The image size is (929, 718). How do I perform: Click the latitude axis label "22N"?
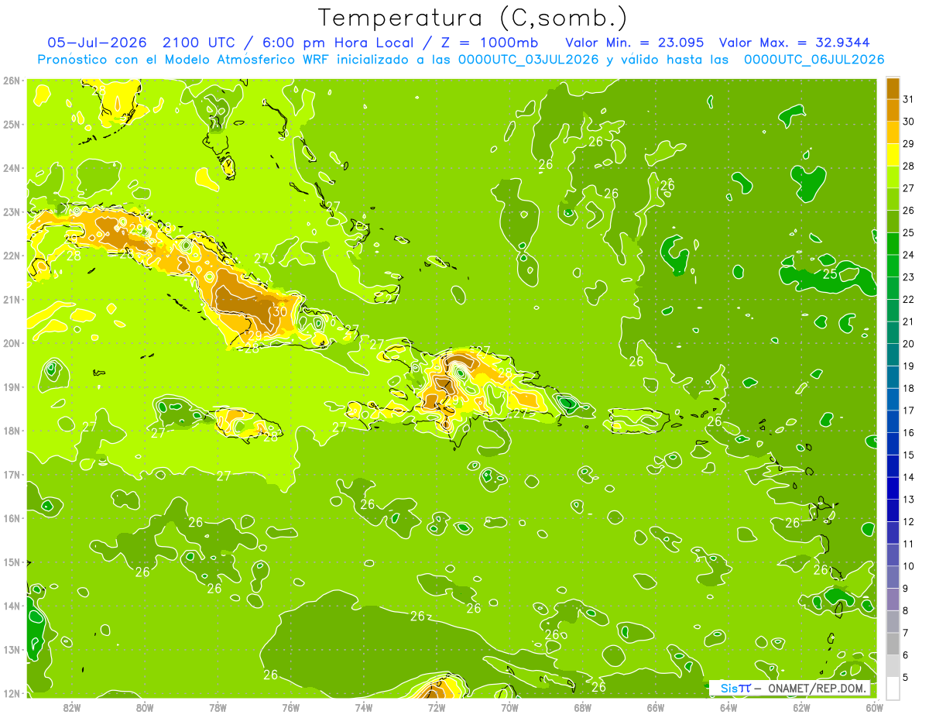[12, 256]
